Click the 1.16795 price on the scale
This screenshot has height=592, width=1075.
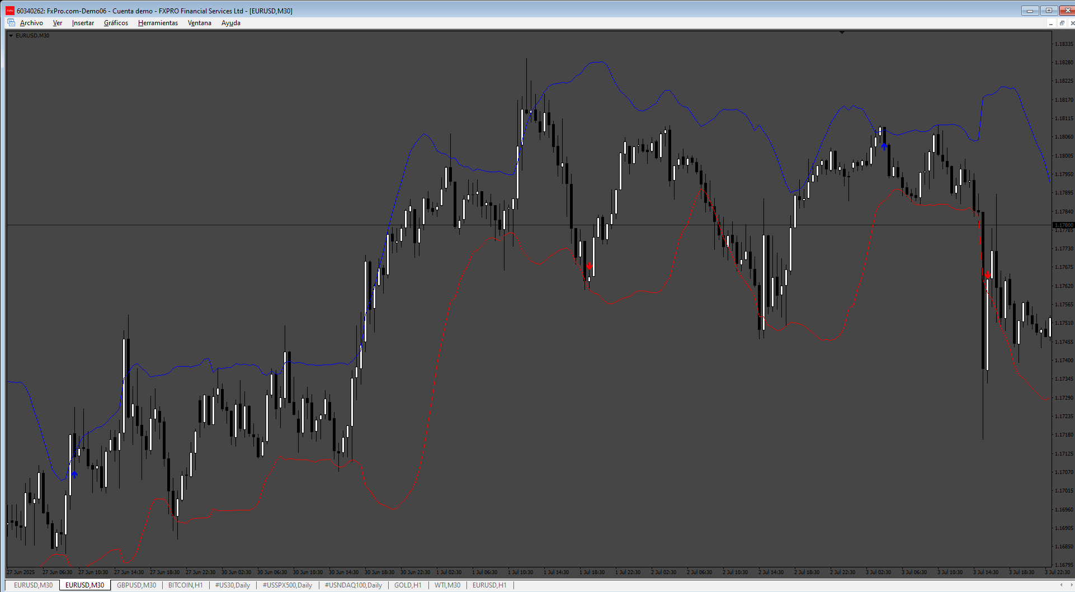click(1064, 565)
